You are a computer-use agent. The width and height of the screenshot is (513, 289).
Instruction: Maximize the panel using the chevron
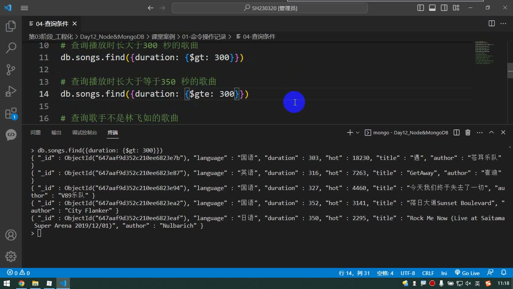tap(492, 132)
